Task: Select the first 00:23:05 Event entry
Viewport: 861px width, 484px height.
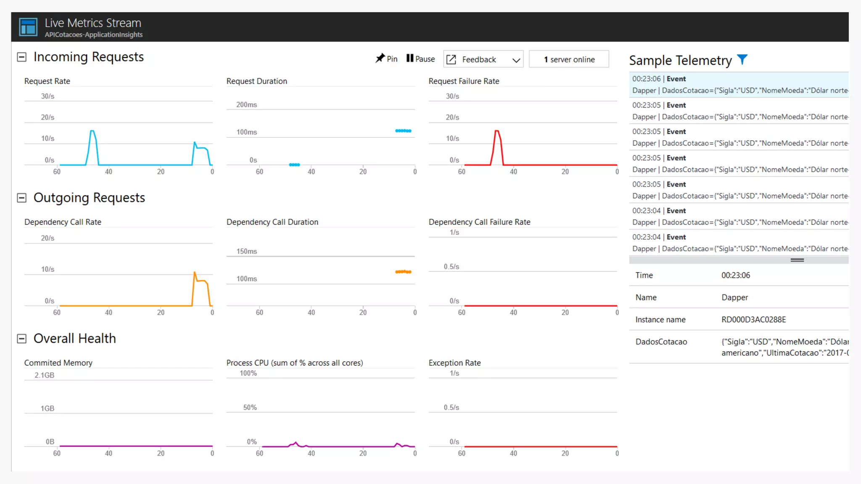Action: pos(738,111)
